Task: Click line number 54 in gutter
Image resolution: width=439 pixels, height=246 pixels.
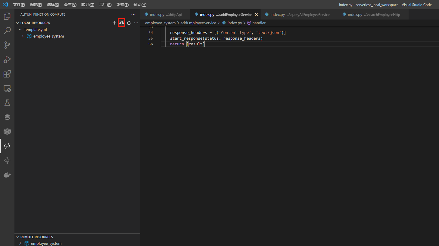Action: 151,32
